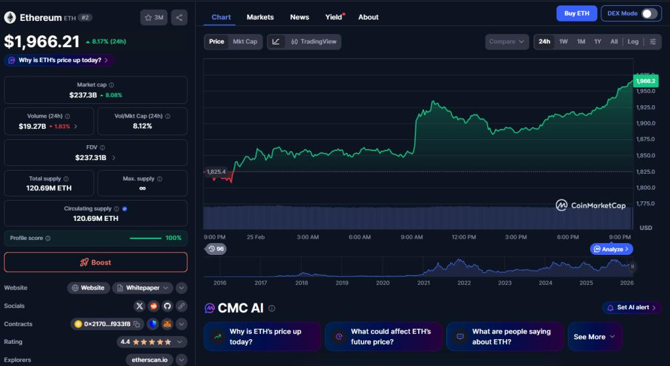
Task: Open the Reddit social icon
Action: (153, 306)
